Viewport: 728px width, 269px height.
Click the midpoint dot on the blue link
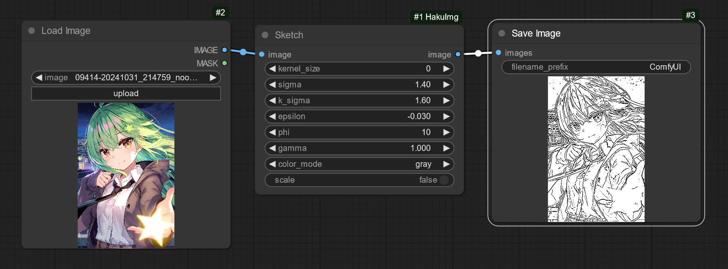click(243, 52)
